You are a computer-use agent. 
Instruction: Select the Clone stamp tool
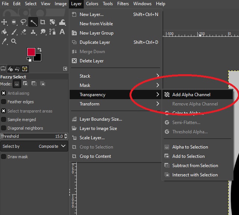click(x=33, y=32)
